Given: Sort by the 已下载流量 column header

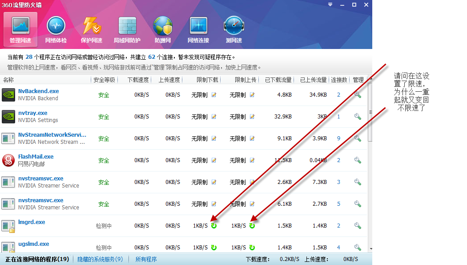Looking at the screenshot, I should pyautogui.click(x=278, y=80).
